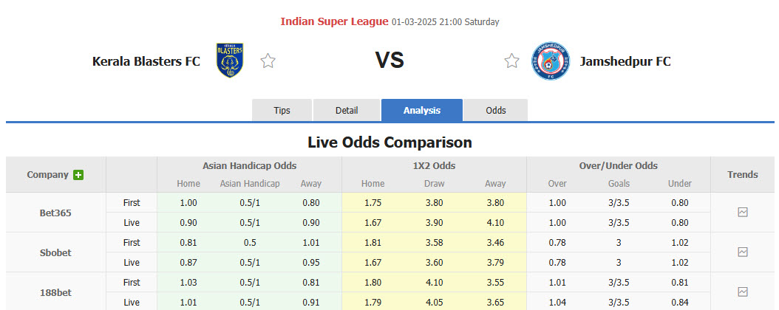Click the Kerala Blasters FC team name
The height and width of the screenshot is (310, 779).
146,61
